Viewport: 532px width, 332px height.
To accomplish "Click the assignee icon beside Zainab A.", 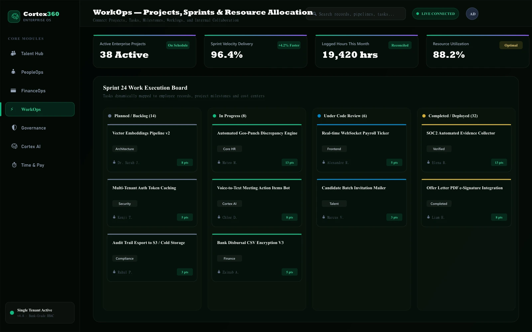I will pyautogui.click(x=219, y=272).
